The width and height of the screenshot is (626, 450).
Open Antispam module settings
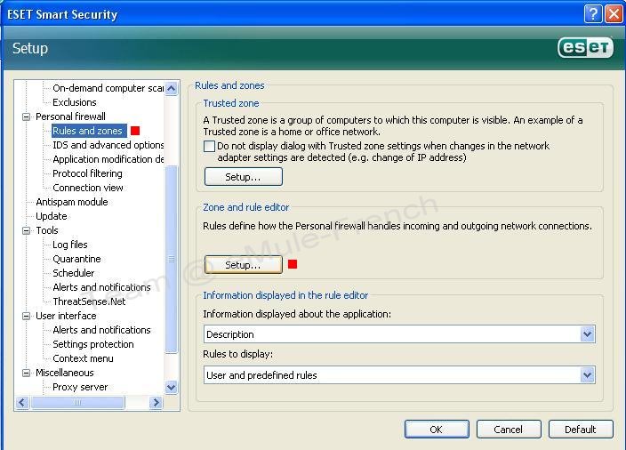[x=72, y=202]
